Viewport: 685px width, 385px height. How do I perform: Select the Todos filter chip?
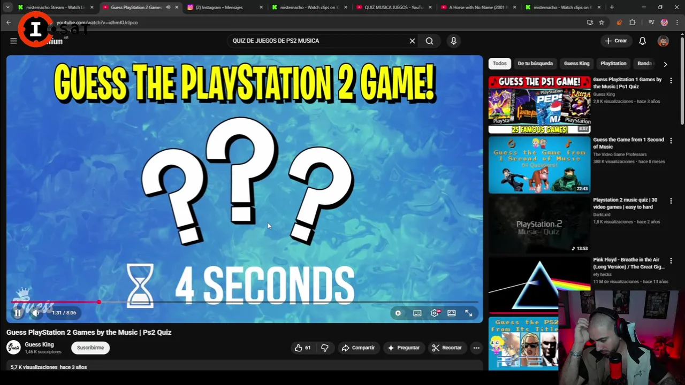tap(499, 64)
